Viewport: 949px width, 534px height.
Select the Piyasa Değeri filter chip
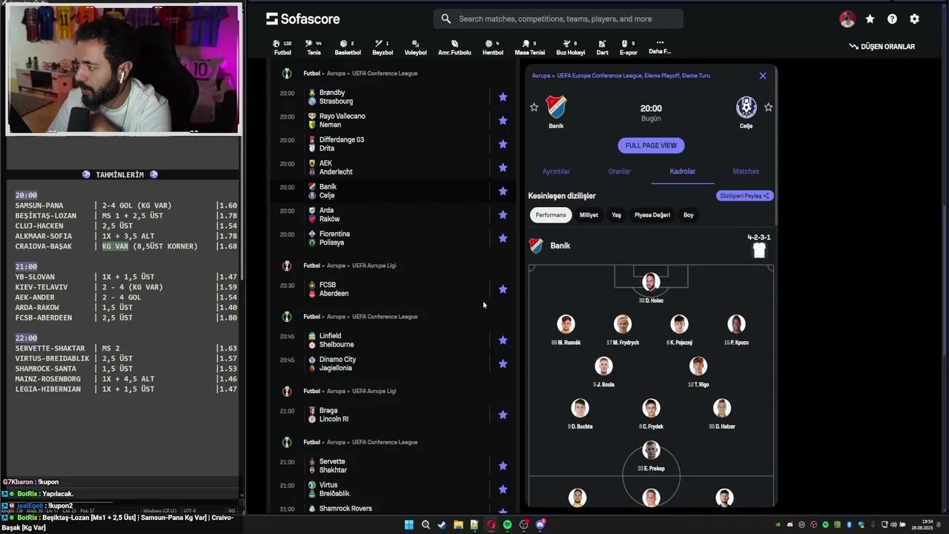point(652,215)
